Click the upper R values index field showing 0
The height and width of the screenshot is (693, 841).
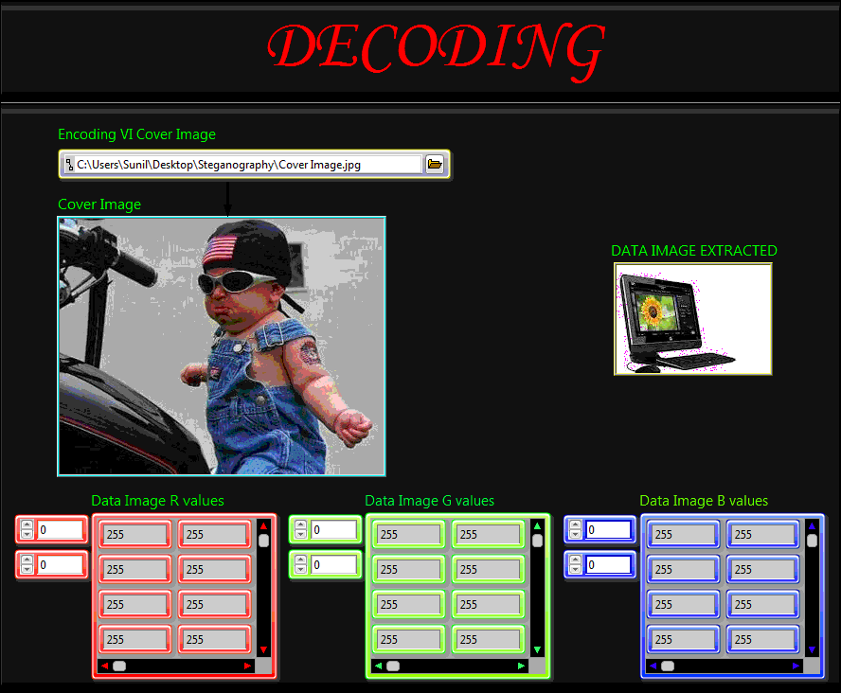point(60,530)
